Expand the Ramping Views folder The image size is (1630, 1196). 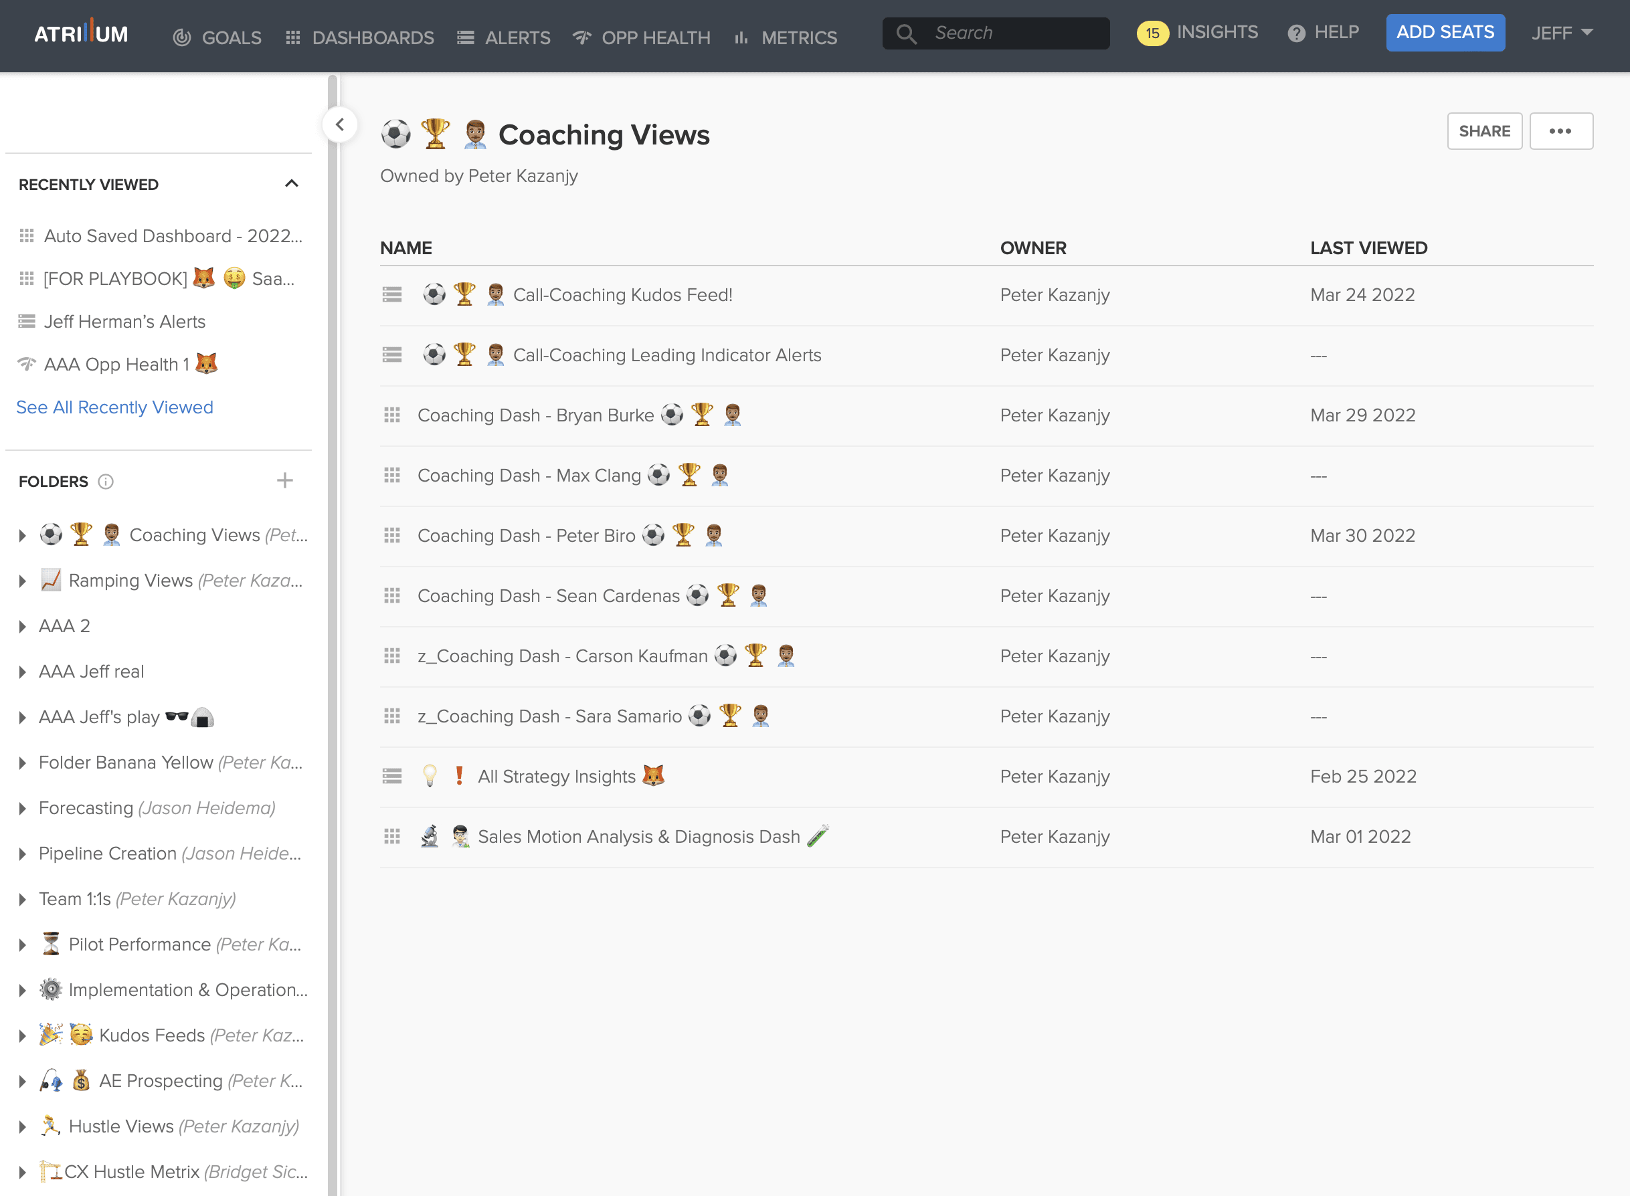pos(23,581)
